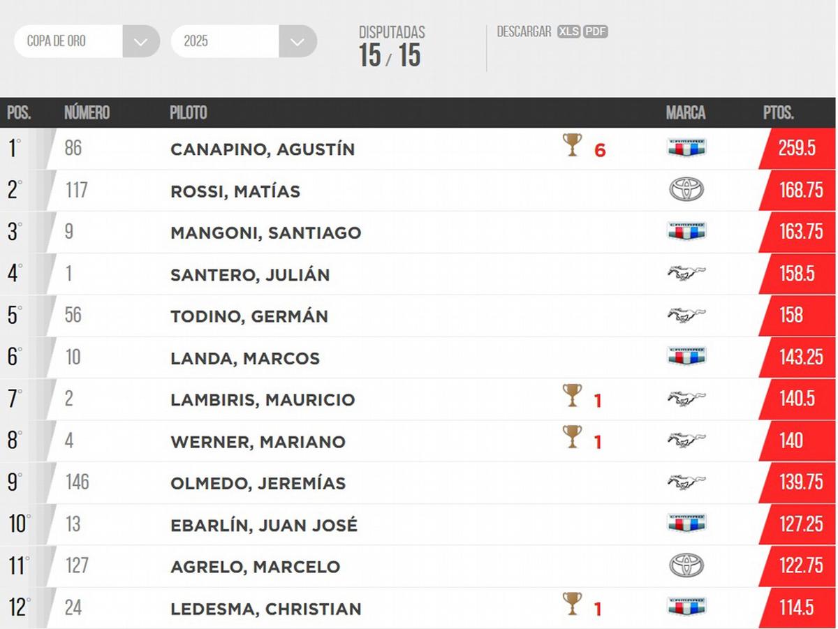The height and width of the screenshot is (629, 838).
Task: Click the trophy icon in Lambiris's row
Action: point(572,397)
